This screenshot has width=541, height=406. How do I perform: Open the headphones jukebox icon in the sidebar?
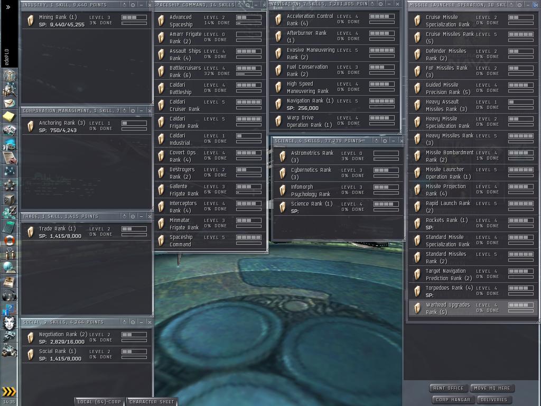tap(10, 296)
